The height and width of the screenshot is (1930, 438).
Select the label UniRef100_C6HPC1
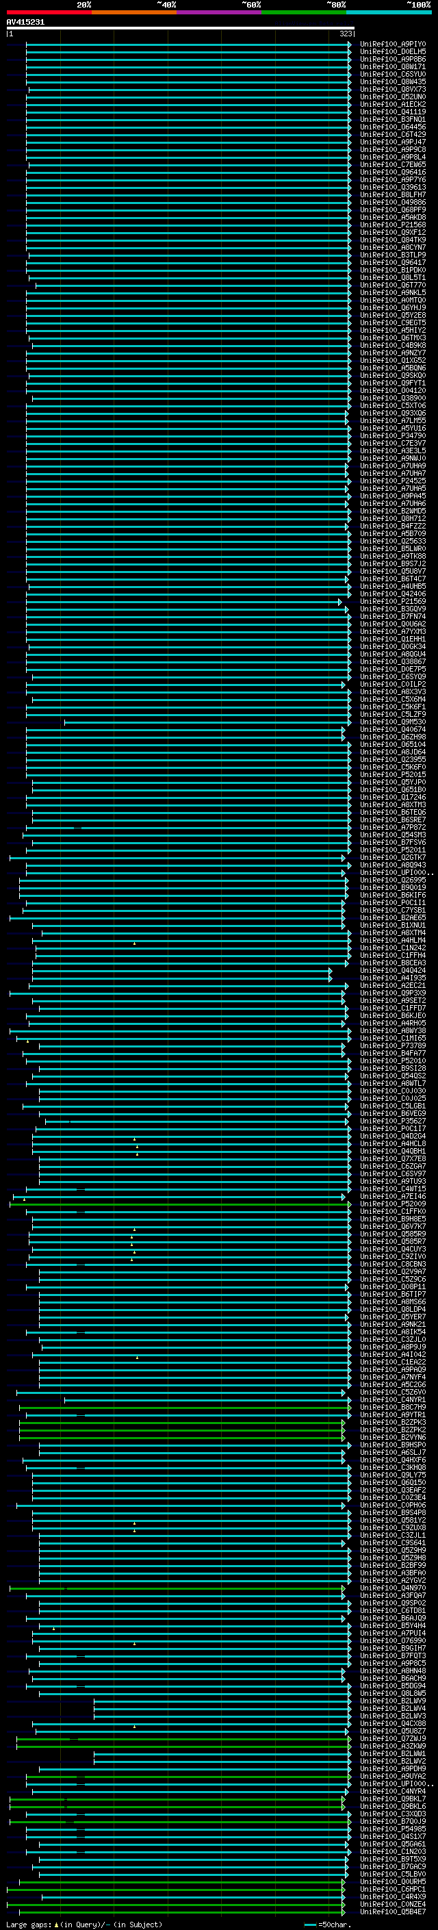click(x=393, y=1889)
